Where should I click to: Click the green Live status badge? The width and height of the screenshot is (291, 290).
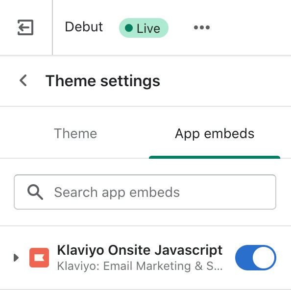(144, 28)
